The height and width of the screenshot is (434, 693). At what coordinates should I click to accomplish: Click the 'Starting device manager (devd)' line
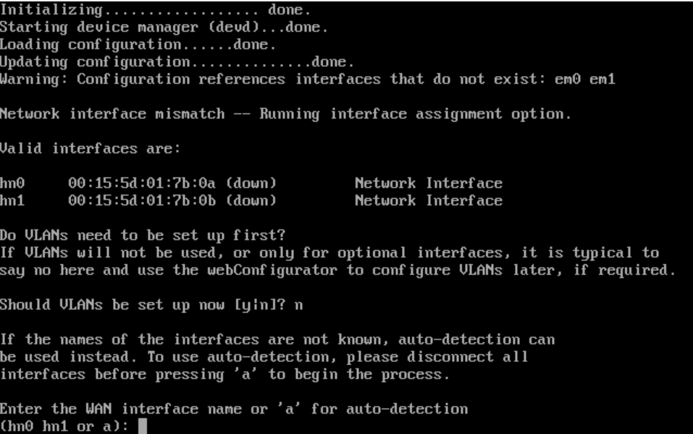[164, 27]
